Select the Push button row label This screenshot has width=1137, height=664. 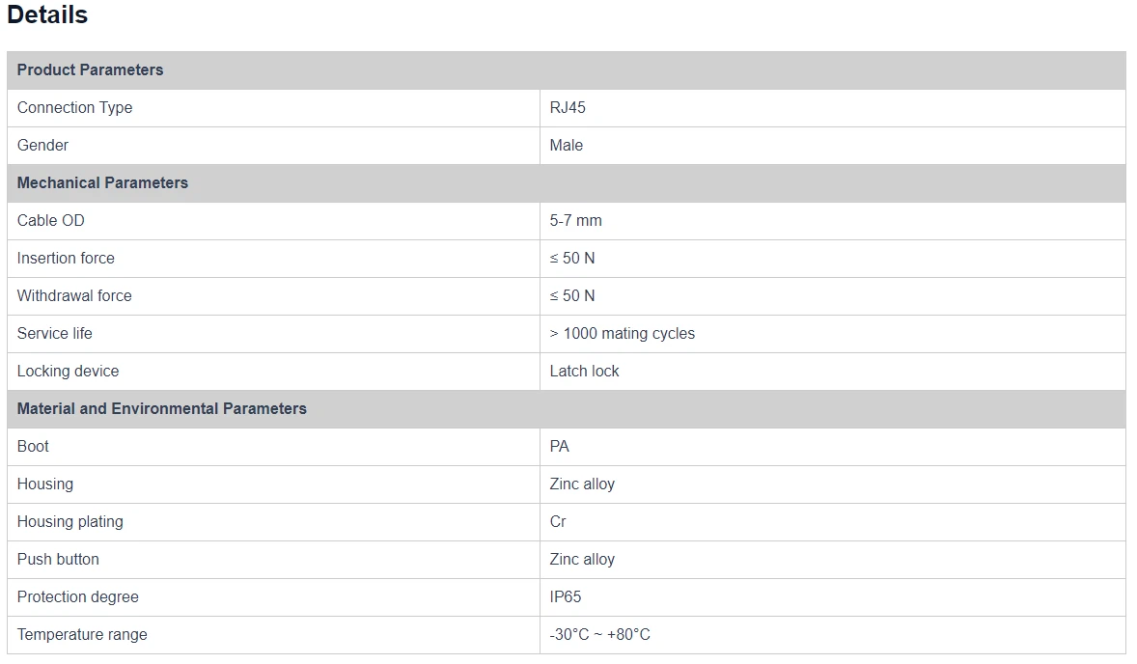[x=58, y=559]
